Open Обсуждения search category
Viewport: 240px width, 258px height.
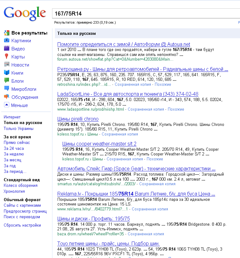pyautogui.click(x=24, y=97)
